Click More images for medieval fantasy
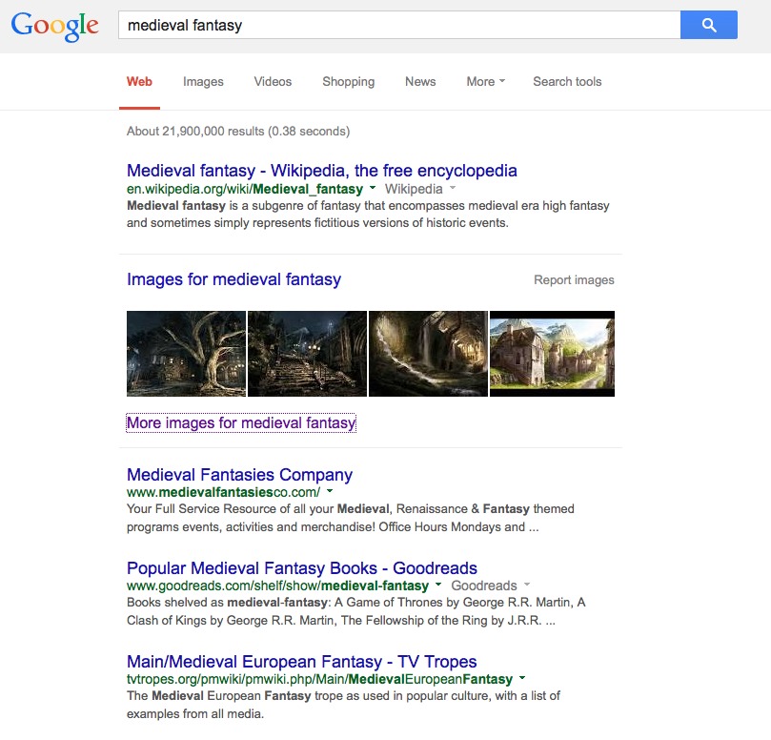 click(x=241, y=423)
